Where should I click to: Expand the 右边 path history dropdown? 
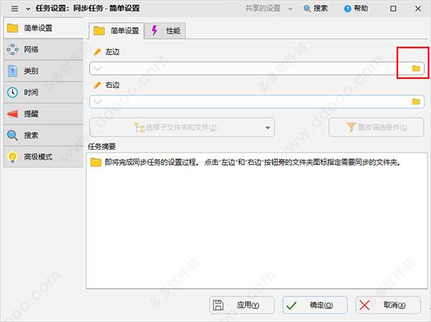[x=98, y=102]
